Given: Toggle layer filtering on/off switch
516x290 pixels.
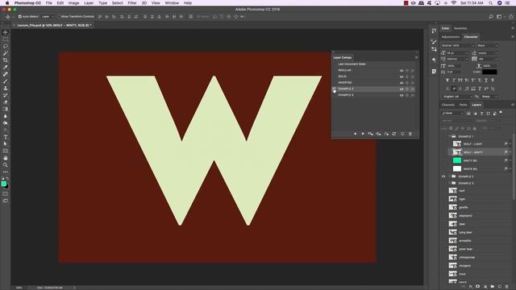Looking at the screenshot, I should 501,113.
